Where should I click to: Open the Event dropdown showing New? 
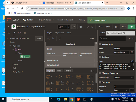(x=121, y=90)
